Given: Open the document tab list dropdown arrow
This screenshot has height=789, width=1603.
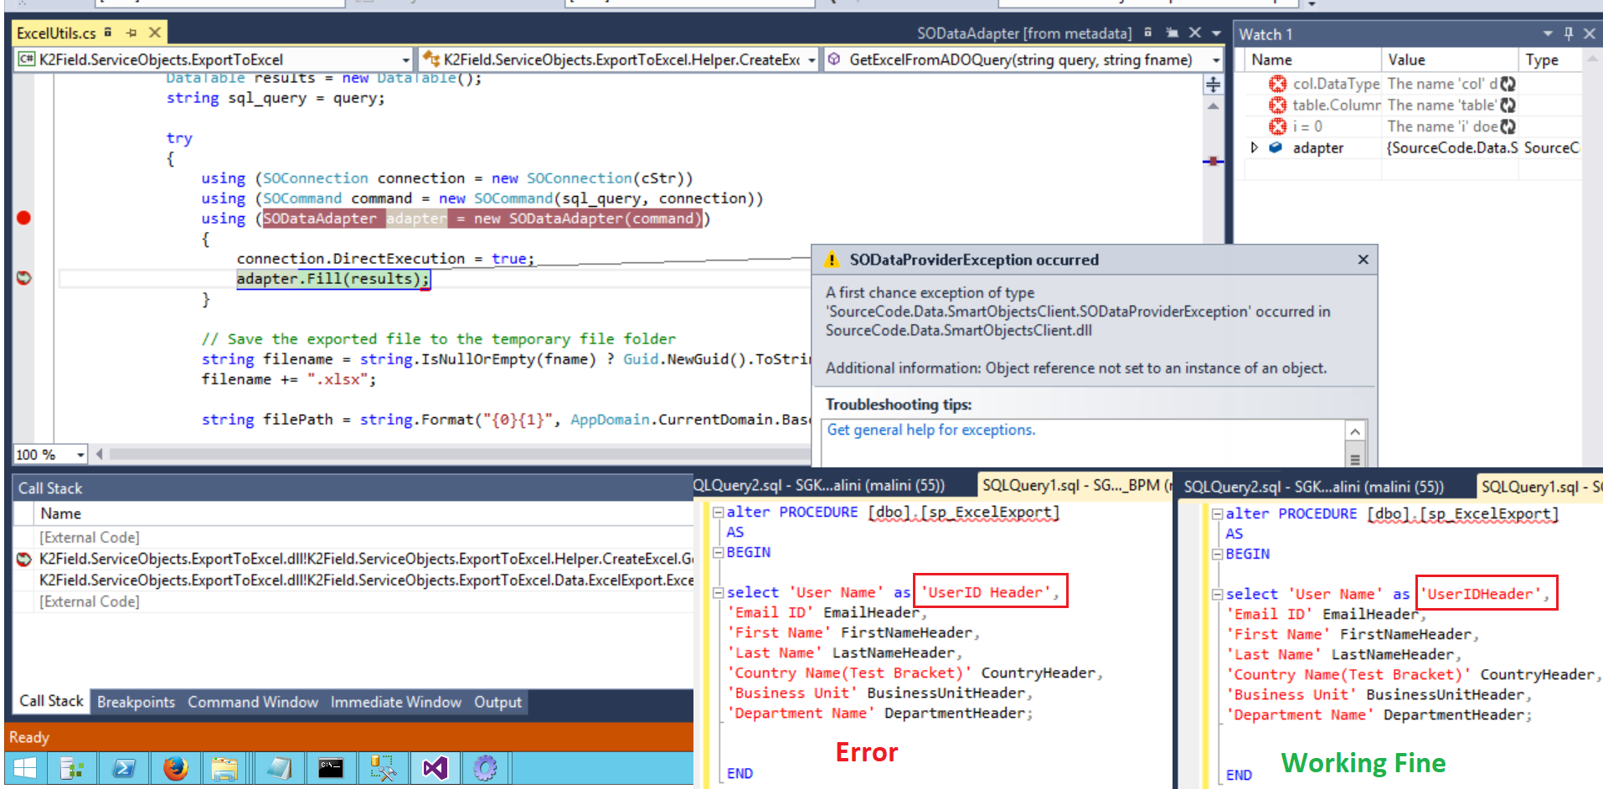Looking at the screenshot, I should [x=1216, y=34].
